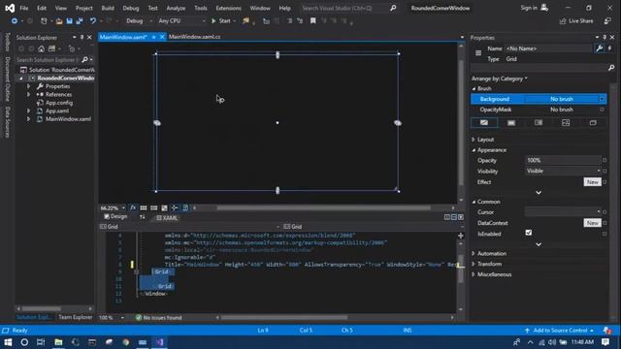The width and height of the screenshot is (621, 349).
Task: Toggle show snap grid in designer toolbar
Action: [x=144, y=207]
